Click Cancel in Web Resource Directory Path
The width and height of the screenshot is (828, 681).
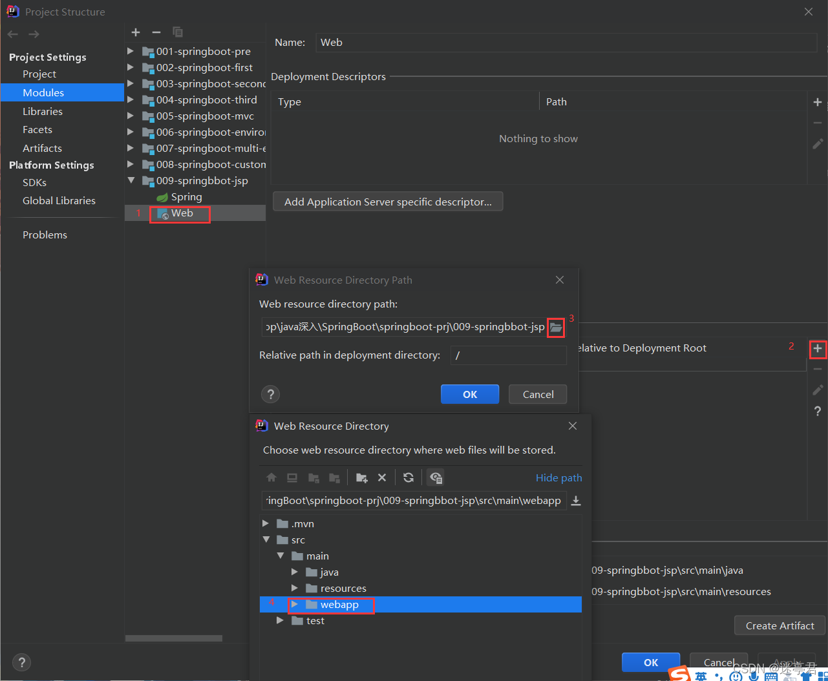[x=538, y=394]
